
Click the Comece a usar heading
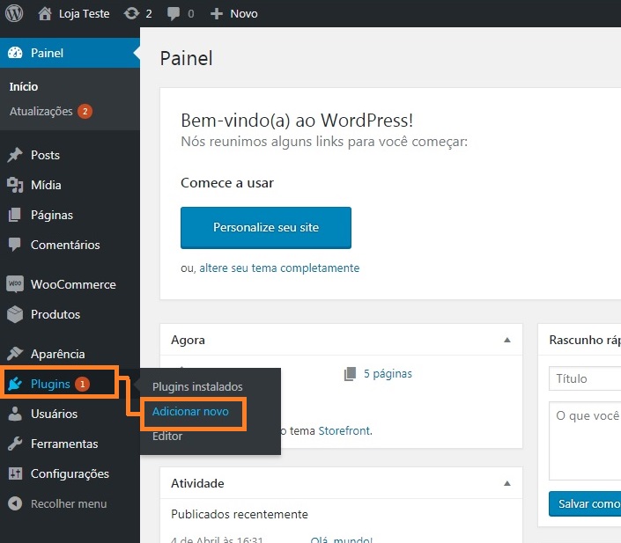click(227, 183)
